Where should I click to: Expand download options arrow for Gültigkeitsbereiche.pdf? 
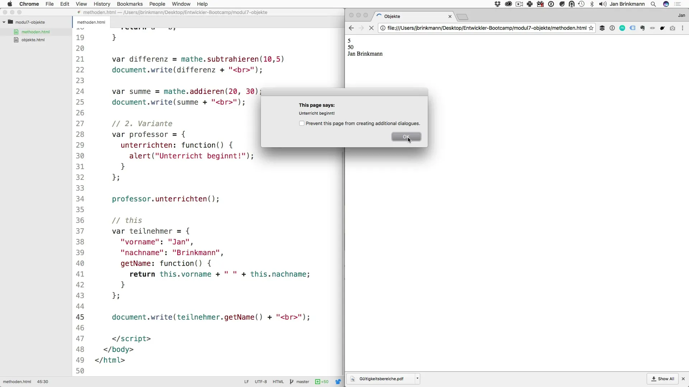click(417, 379)
